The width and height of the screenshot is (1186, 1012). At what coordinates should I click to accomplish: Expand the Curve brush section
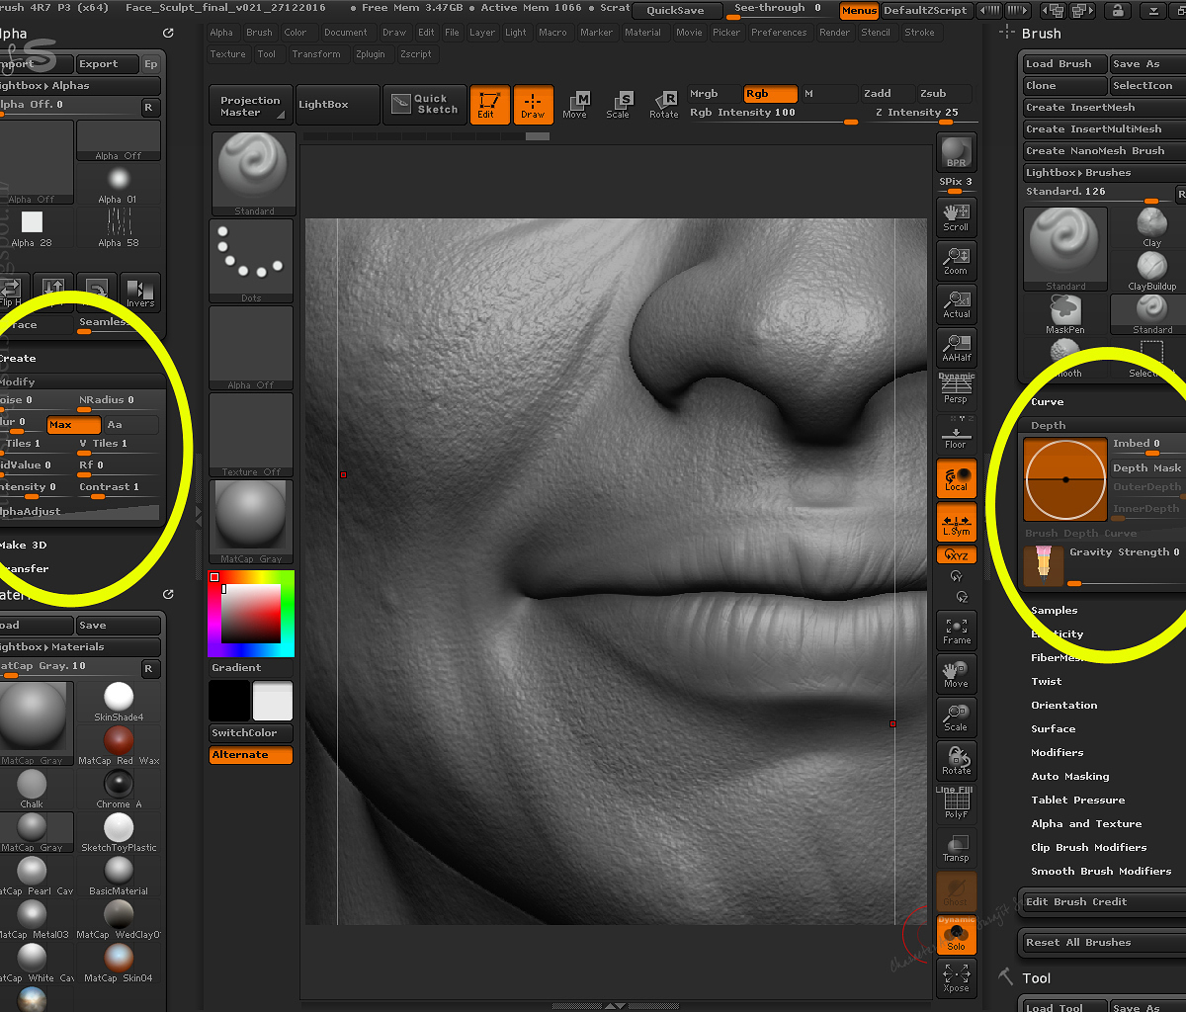(x=1047, y=402)
